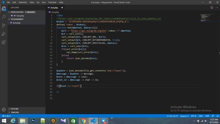Open Visual Studio from the taskbar
Screen dimensions: 220x124
63,121
